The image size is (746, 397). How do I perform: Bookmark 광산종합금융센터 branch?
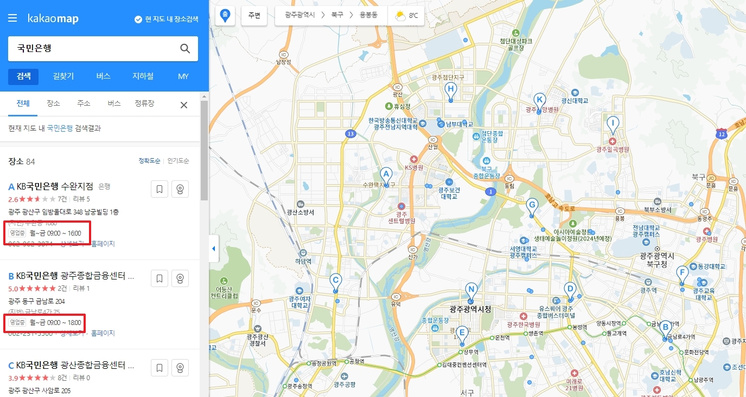click(160, 368)
